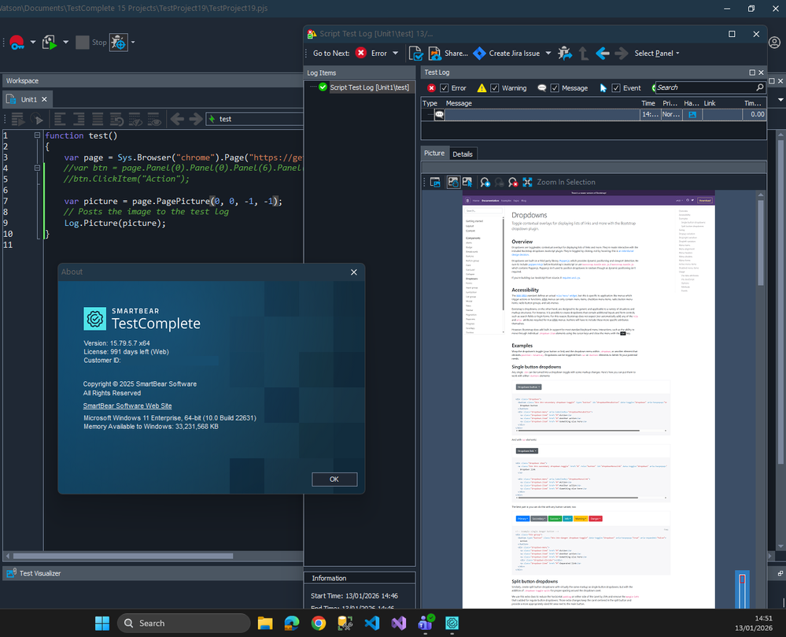Open the Go to Next Error dropdown arrow
The height and width of the screenshot is (637, 786).
(395, 54)
